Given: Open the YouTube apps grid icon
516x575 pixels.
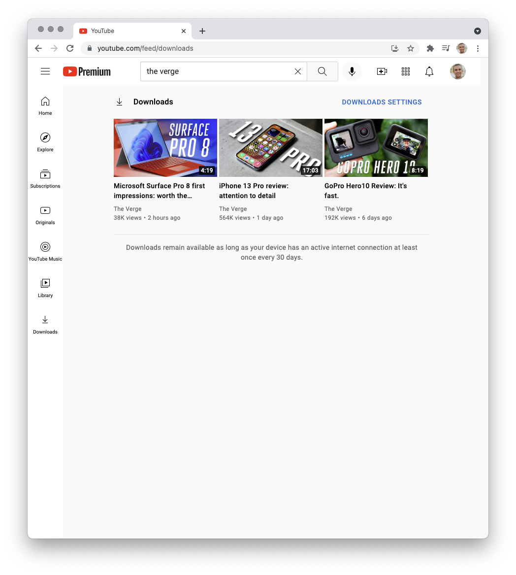Looking at the screenshot, I should [406, 71].
